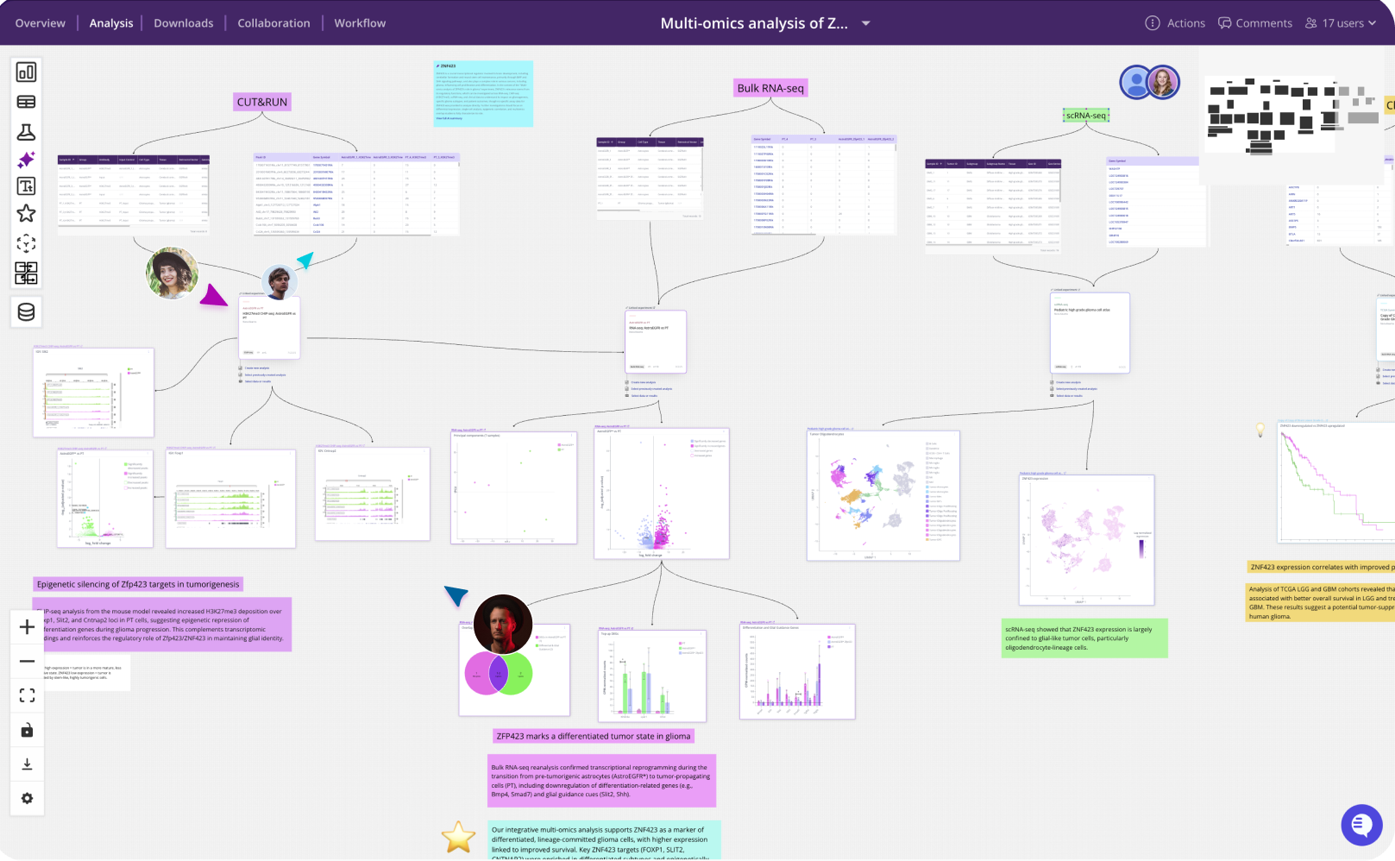Screen dimensions: 1395x861
Task: Switch to the Downloads tab
Action: 183,23
